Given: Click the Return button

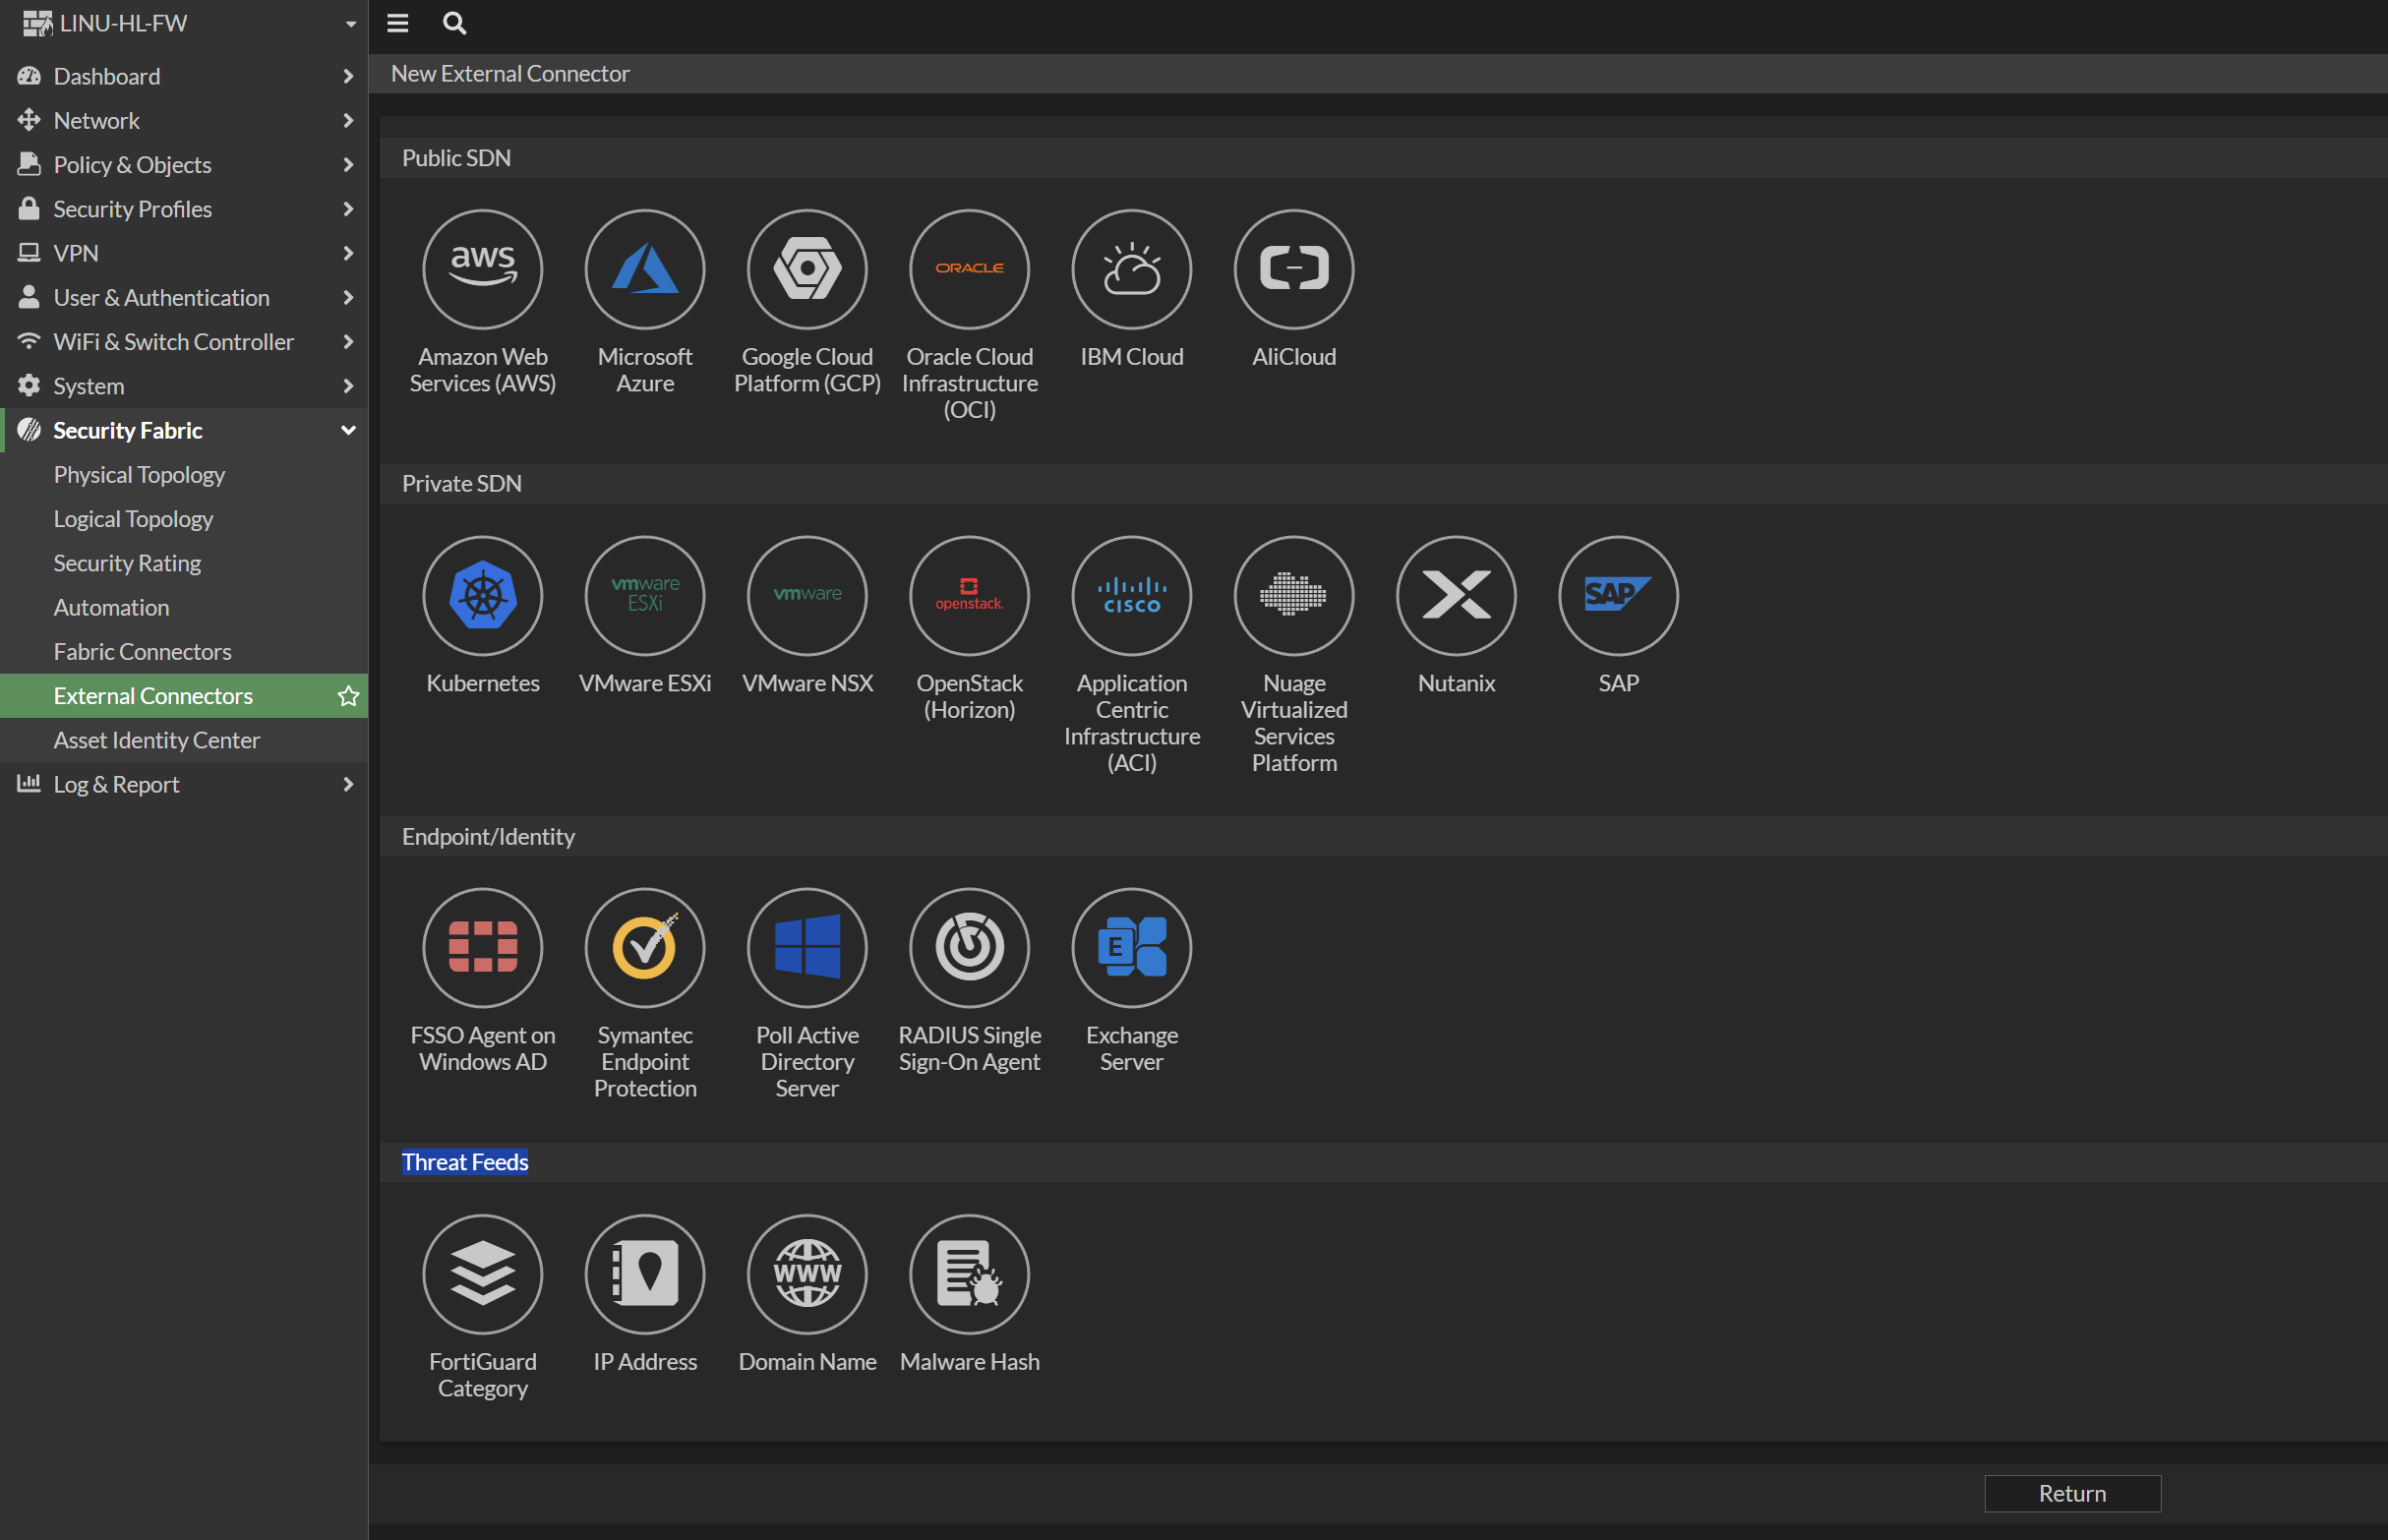Looking at the screenshot, I should point(2072,1493).
